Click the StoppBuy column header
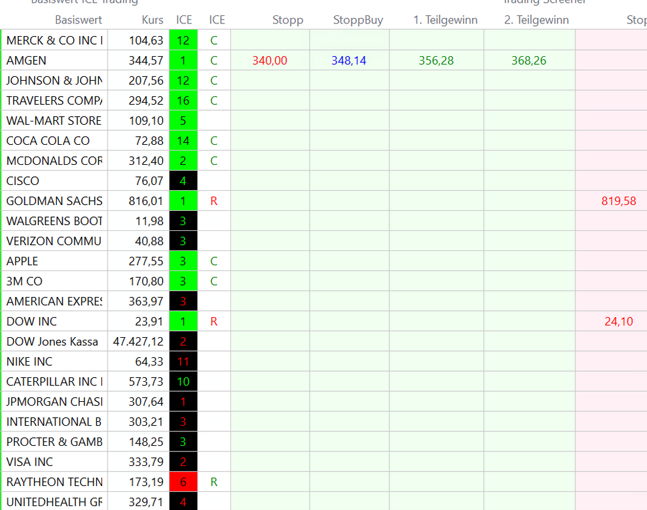The image size is (647, 510). click(x=358, y=20)
